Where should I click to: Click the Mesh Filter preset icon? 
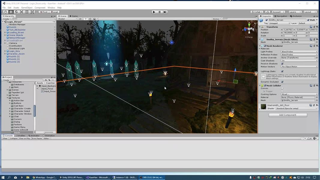coord(314,39)
